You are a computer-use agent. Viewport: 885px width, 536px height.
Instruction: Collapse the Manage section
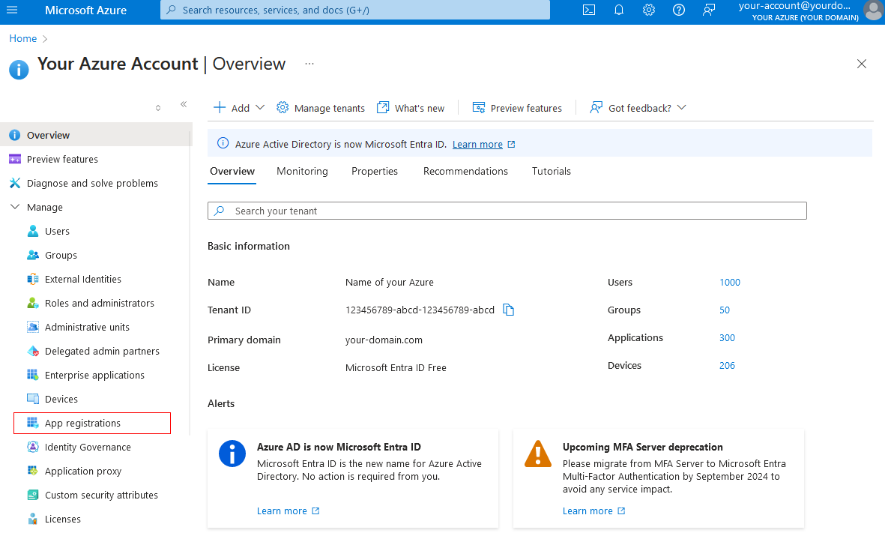coord(15,208)
